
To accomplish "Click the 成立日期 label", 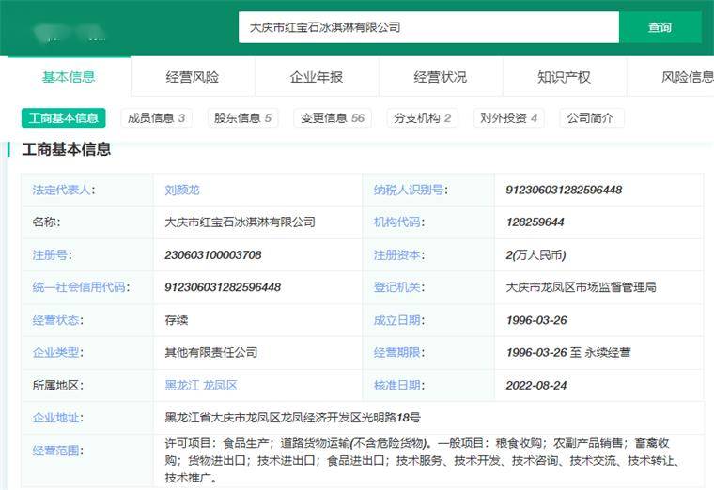I will [x=398, y=320].
